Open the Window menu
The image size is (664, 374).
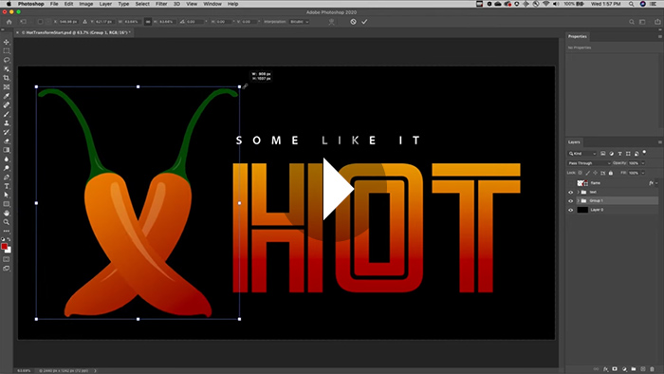[x=212, y=4]
